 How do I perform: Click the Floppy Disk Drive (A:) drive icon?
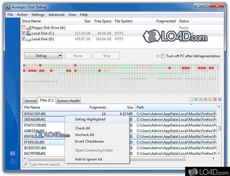pyautogui.click(x=29, y=28)
